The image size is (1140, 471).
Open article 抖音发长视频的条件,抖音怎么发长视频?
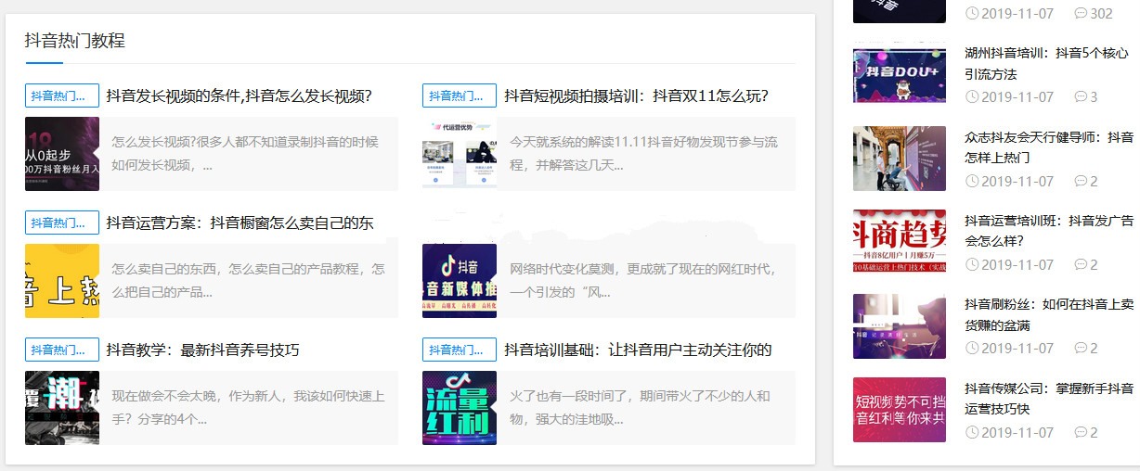point(240,95)
